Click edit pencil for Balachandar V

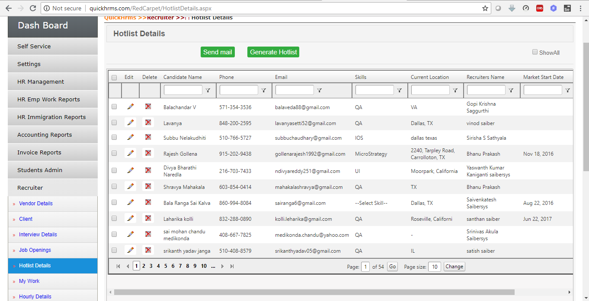(130, 107)
